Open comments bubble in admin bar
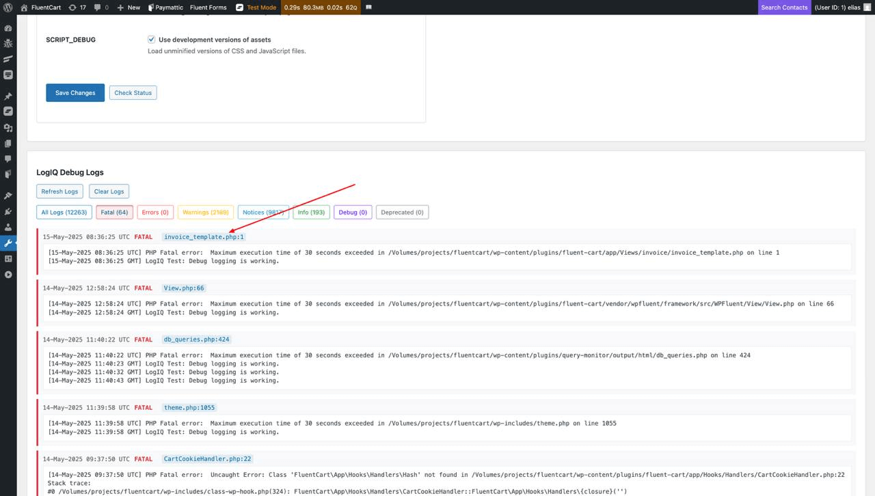Image resolution: width=875 pixels, height=496 pixels. point(101,8)
